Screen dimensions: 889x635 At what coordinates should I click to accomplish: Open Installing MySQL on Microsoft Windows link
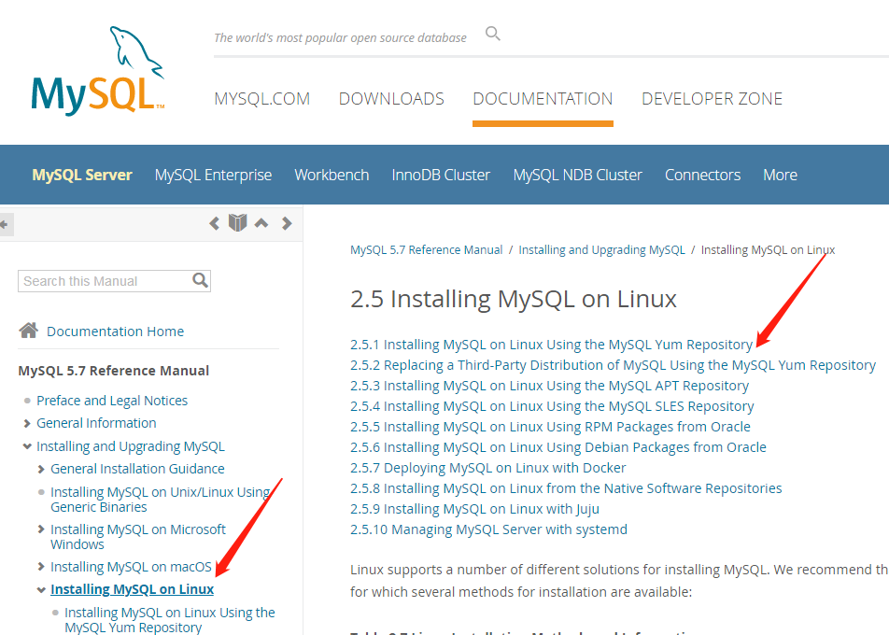click(x=138, y=537)
